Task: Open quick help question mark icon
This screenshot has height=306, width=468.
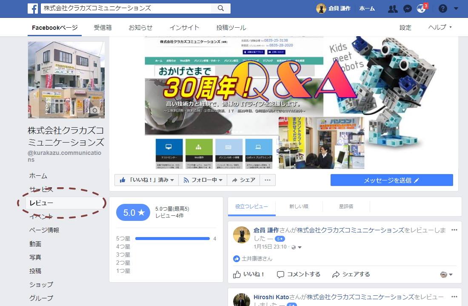Action: pos(442,9)
